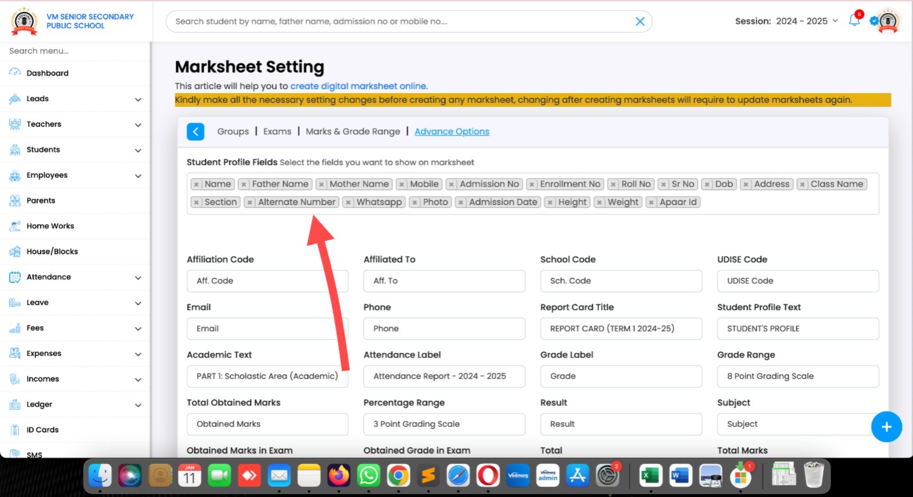Switch to the Groups tab
This screenshot has height=497, width=913.
point(233,131)
